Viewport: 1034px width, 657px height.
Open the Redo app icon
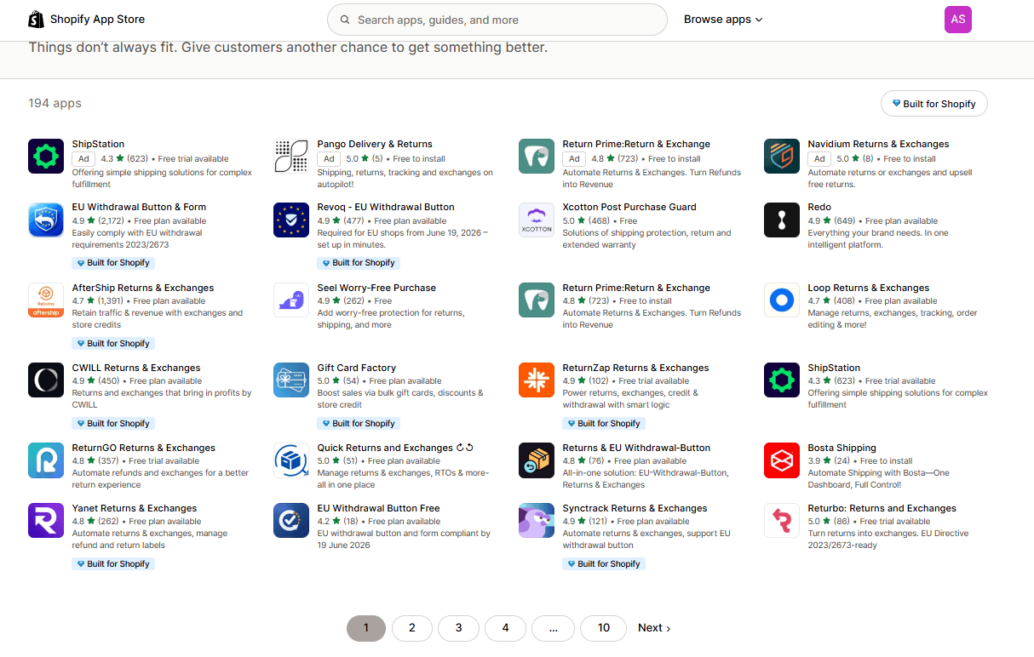click(x=782, y=220)
